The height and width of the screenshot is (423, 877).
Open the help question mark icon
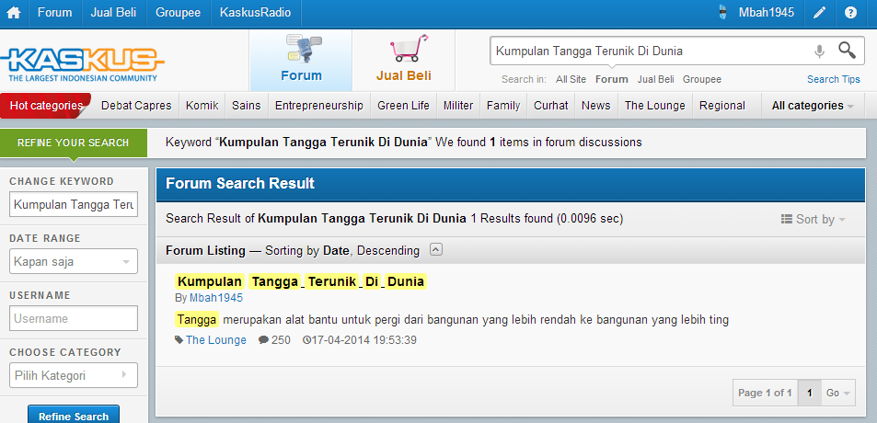pyautogui.click(x=850, y=13)
